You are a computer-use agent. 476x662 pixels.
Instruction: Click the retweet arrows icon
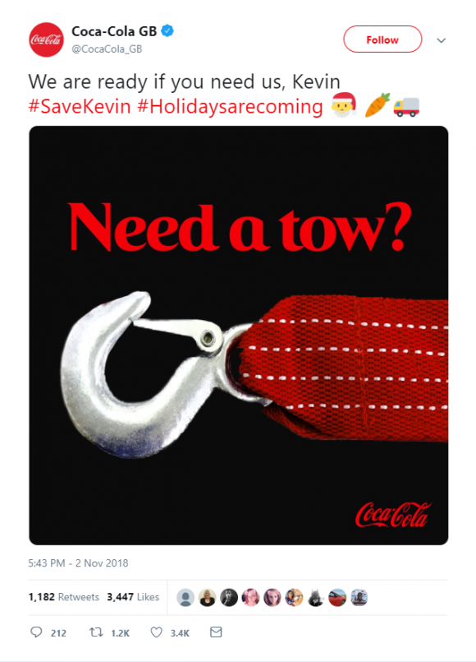96,632
